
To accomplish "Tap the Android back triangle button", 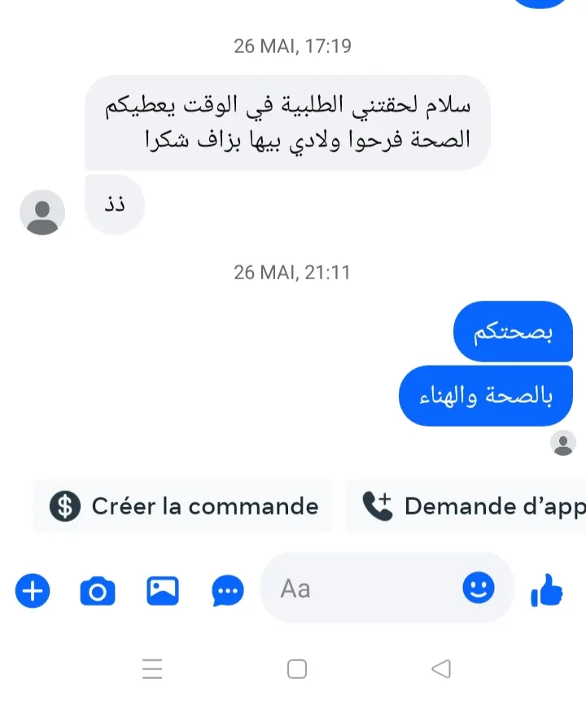I will pos(441,668).
